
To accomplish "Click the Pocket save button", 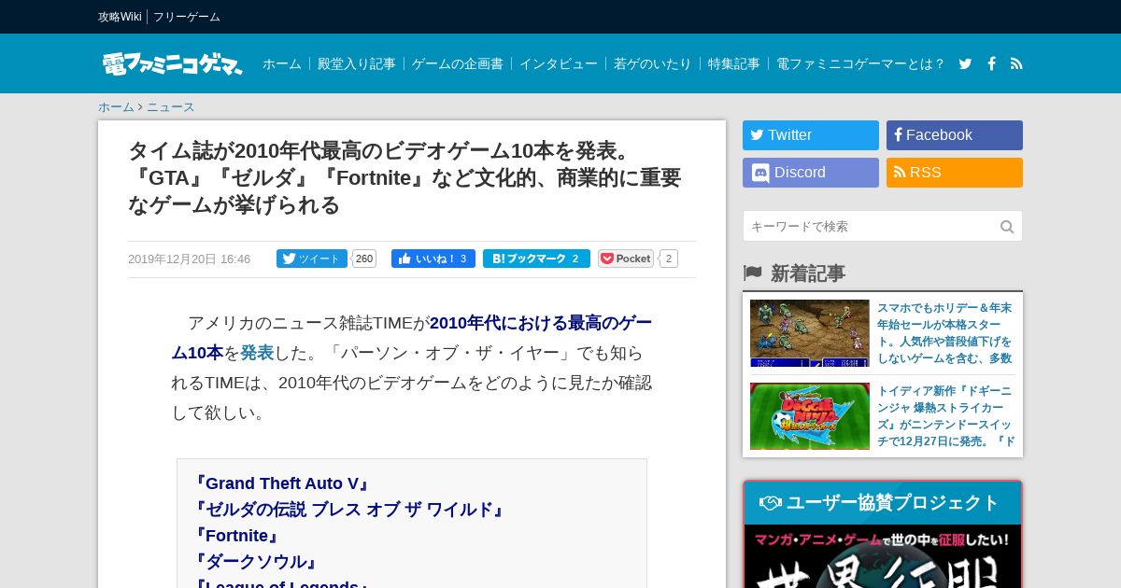I will [626, 259].
